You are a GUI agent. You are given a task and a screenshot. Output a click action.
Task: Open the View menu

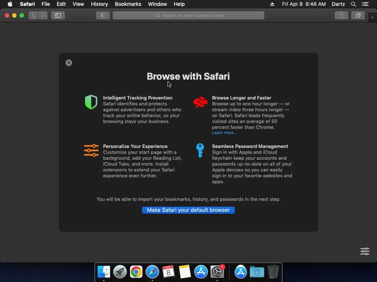coord(78,4)
